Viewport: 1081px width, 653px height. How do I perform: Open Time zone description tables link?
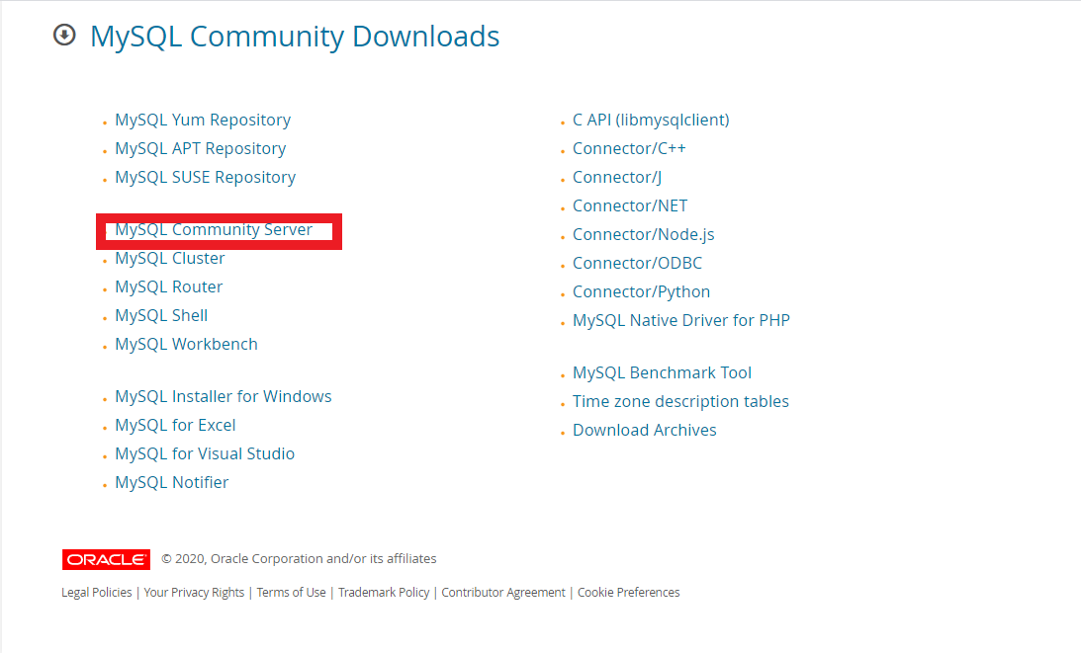click(x=680, y=402)
